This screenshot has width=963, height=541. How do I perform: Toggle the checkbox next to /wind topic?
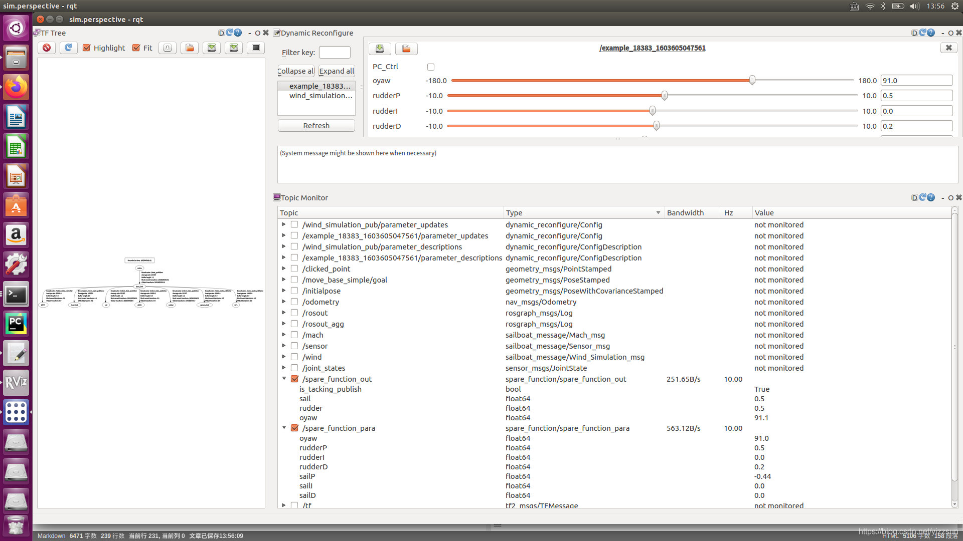(x=294, y=357)
